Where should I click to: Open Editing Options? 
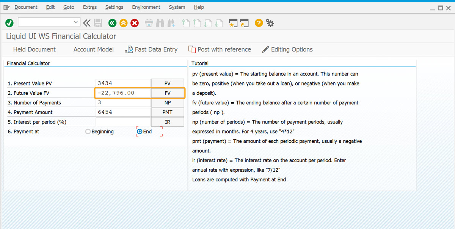tap(287, 50)
